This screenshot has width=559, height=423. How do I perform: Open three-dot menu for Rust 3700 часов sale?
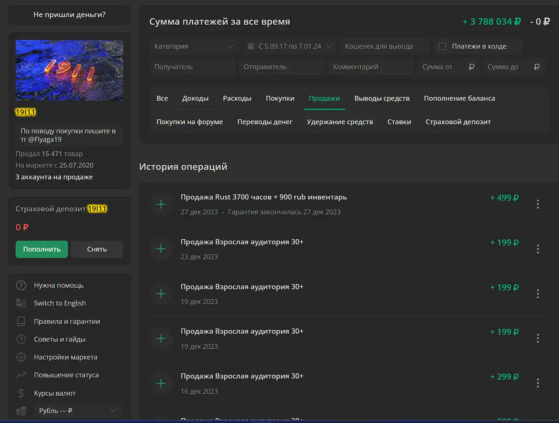point(538,204)
